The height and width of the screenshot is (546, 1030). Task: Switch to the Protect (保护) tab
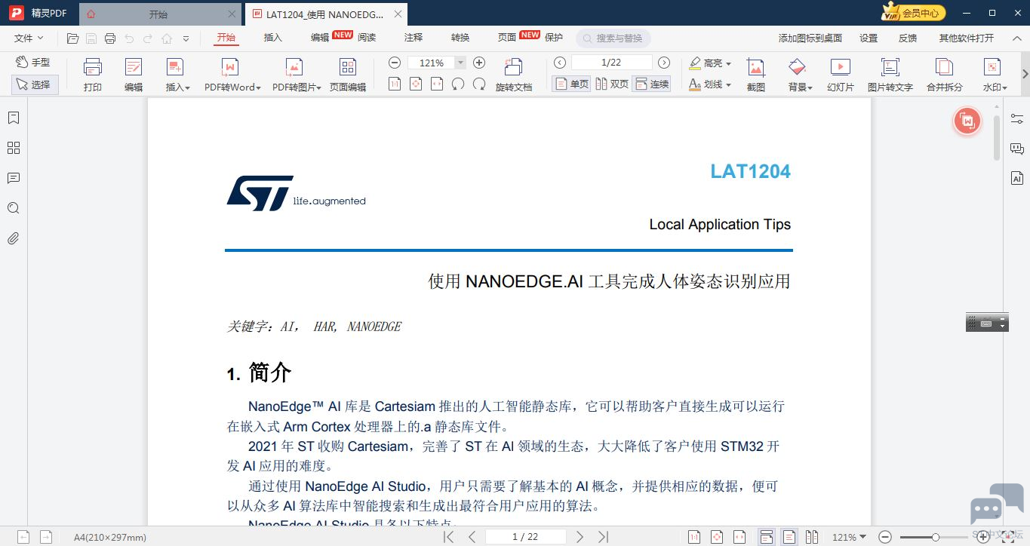point(554,38)
